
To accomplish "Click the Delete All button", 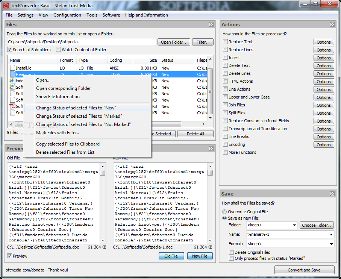I will click(195, 134).
